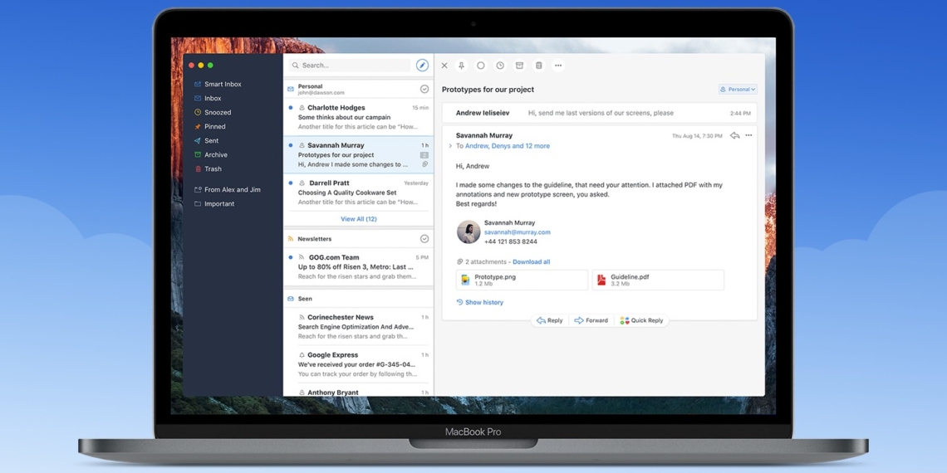The width and height of the screenshot is (947, 473).
Task: Mark the email as read with the circle icon
Action: pyautogui.click(x=481, y=66)
